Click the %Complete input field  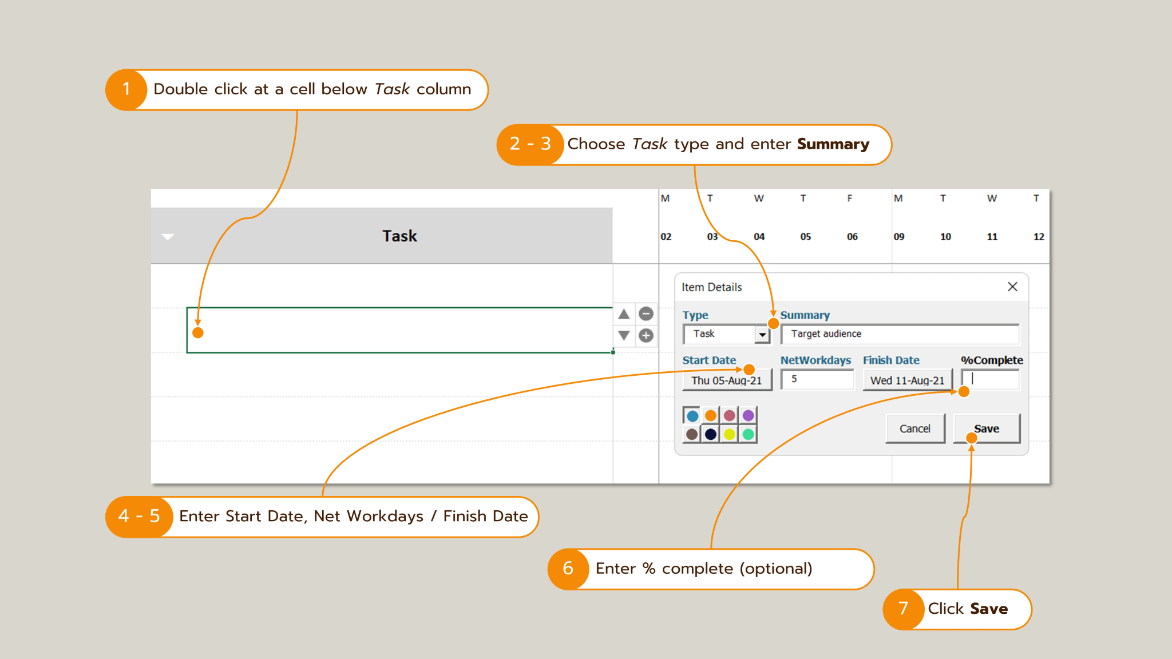(989, 380)
